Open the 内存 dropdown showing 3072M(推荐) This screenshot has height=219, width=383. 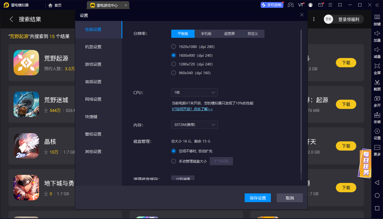[x=194, y=125]
